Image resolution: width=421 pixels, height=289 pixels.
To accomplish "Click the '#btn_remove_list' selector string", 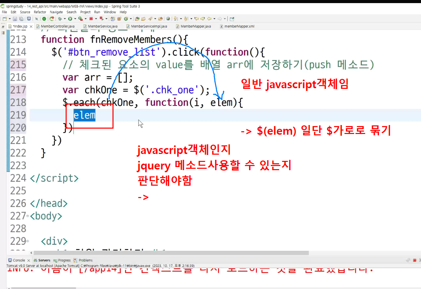I will (112, 52).
